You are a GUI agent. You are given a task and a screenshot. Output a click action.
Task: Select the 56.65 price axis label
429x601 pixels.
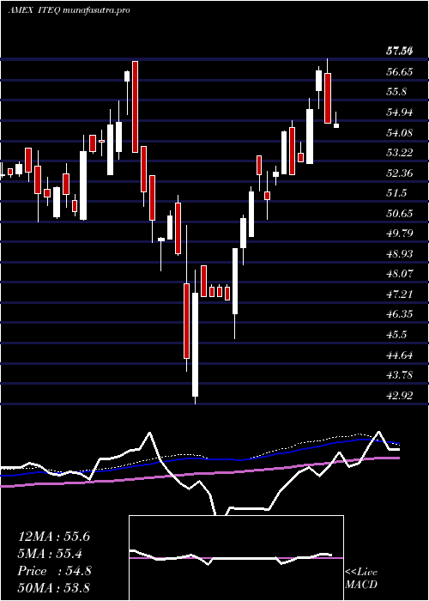pyautogui.click(x=400, y=71)
